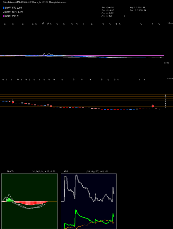Screen dimensions: 173x229
Task: Click the white EMA spike on moving-average line
Action: click(44, 54)
